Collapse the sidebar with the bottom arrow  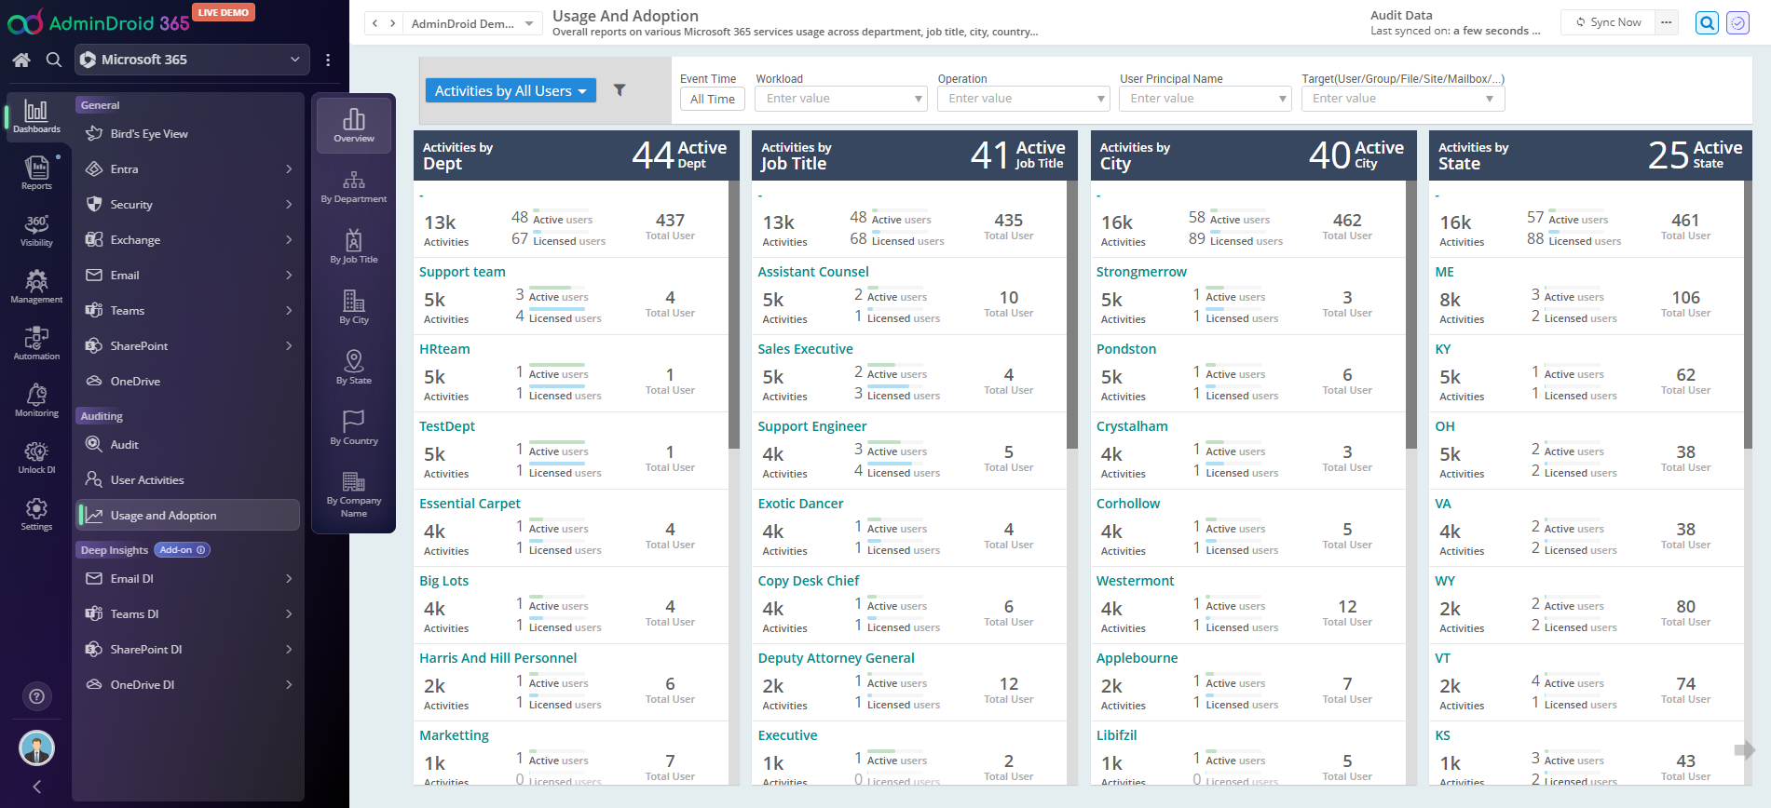tap(36, 787)
